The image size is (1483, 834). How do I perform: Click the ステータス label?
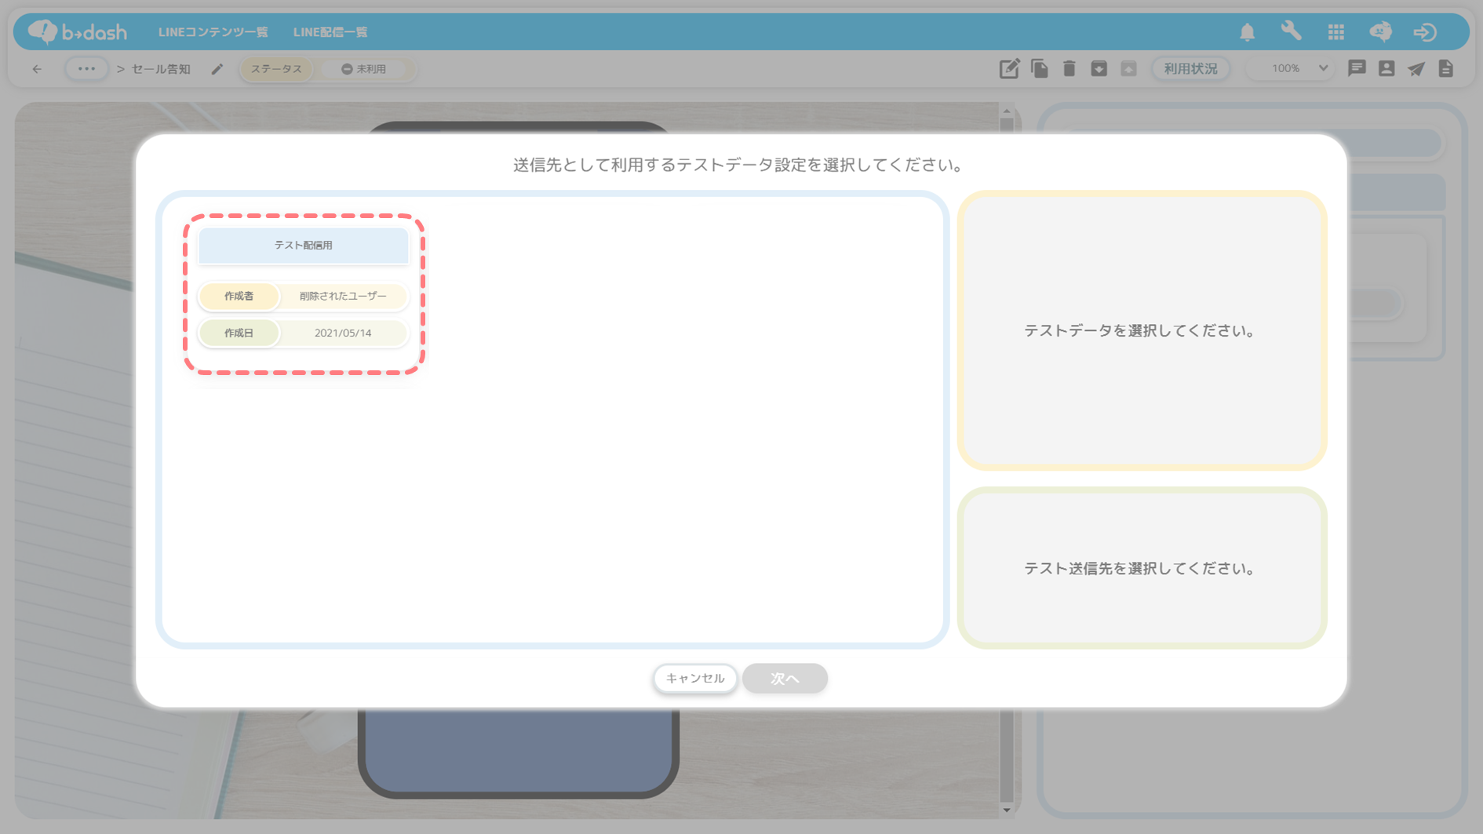click(x=276, y=69)
